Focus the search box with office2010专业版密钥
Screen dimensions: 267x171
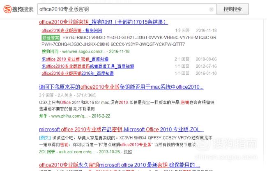tap(127, 9)
